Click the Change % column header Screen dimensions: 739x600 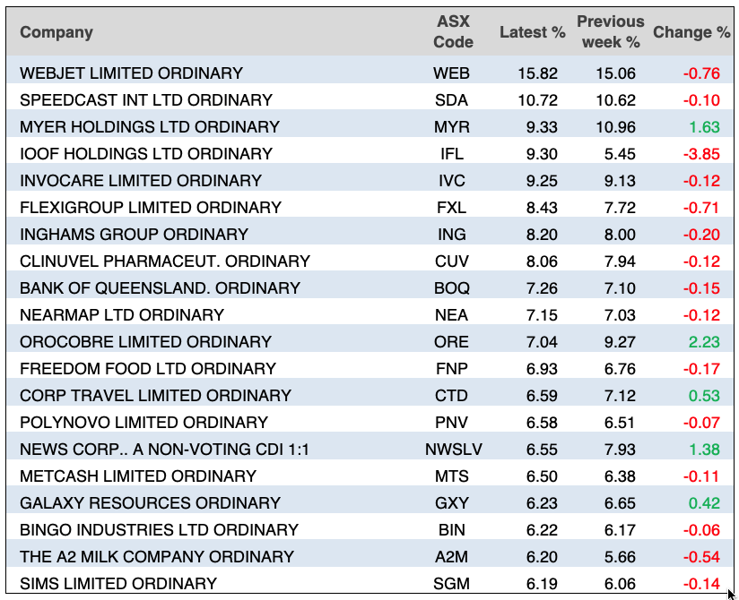[691, 32]
